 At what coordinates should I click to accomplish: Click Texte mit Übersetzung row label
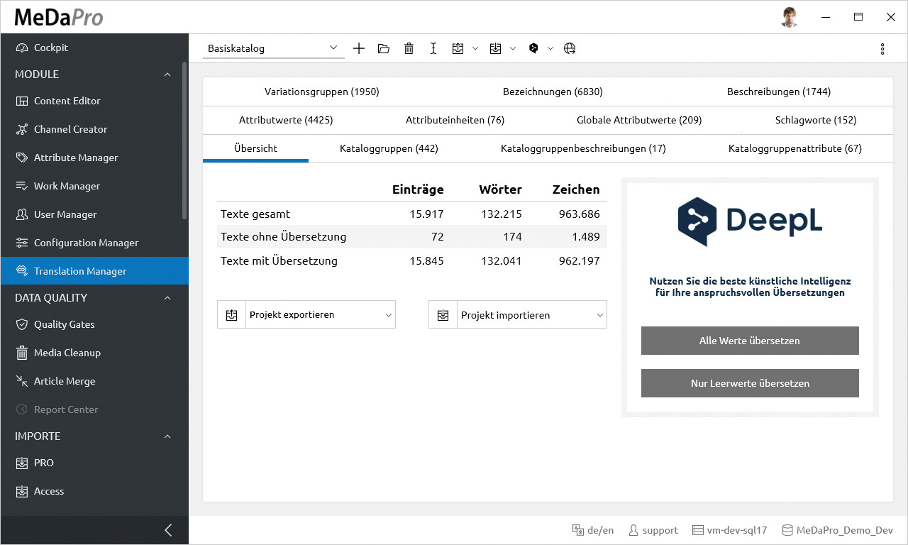[279, 260]
